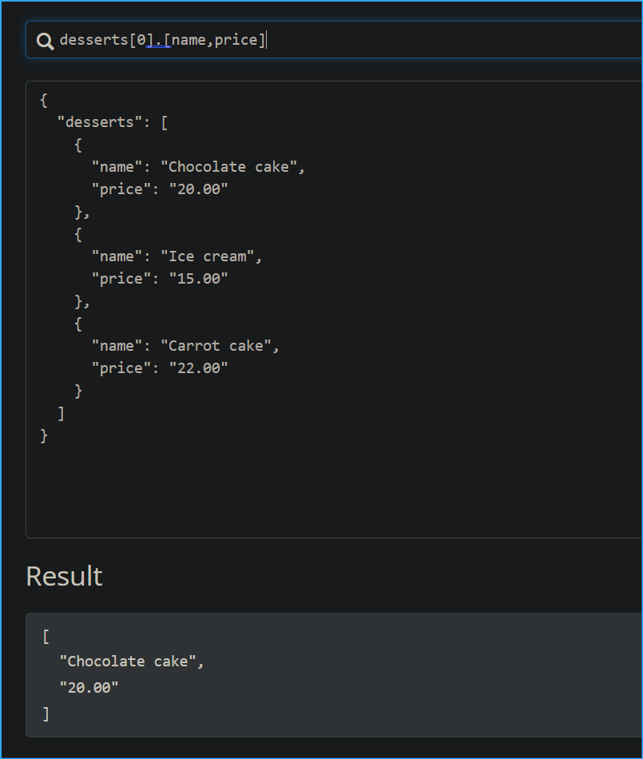The width and height of the screenshot is (643, 759).
Task: Click the closing bracket in the result panel
Action: pos(46,713)
